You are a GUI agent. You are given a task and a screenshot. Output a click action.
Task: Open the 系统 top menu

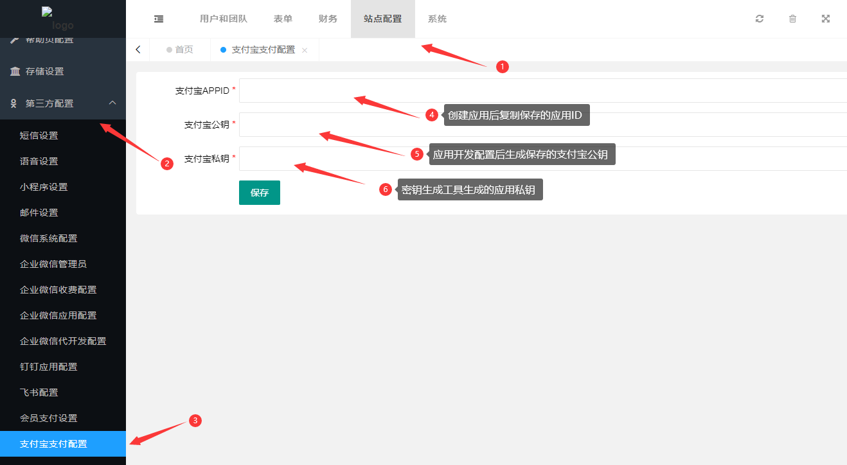[x=437, y=19]
